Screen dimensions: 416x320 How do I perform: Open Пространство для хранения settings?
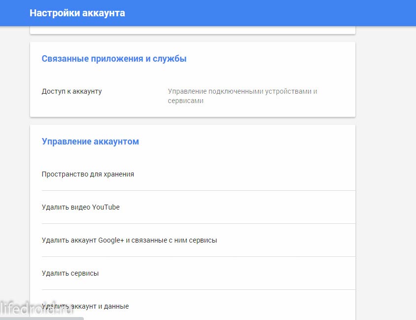click(199, 174)
